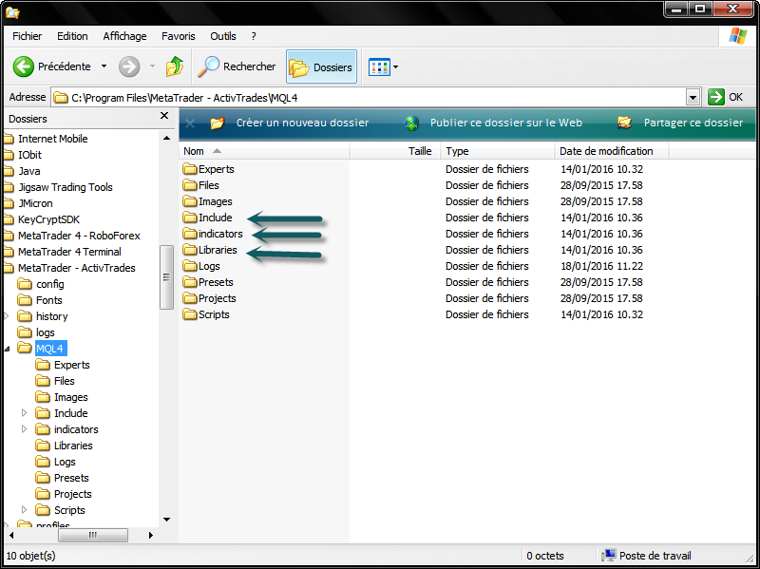Expand the history node in folder tree
Image resolution: width=760 pixels, height=569 pixels.
click(x=7, y=316)
